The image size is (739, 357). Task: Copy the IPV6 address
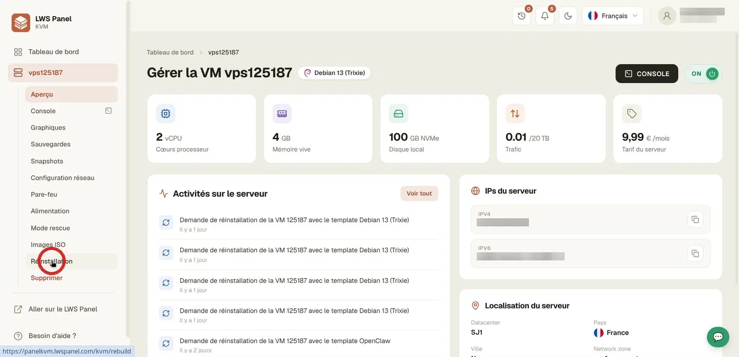click(x=695, y=253)
